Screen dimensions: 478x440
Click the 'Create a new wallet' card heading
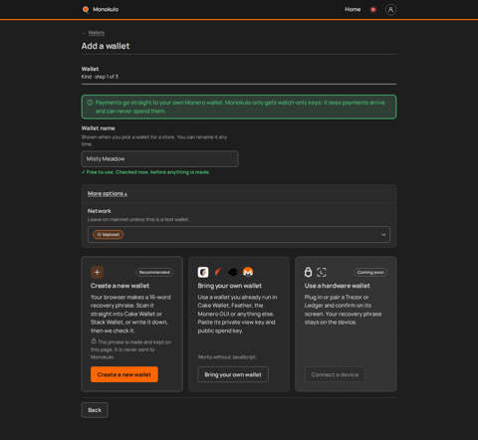point(119,286)
